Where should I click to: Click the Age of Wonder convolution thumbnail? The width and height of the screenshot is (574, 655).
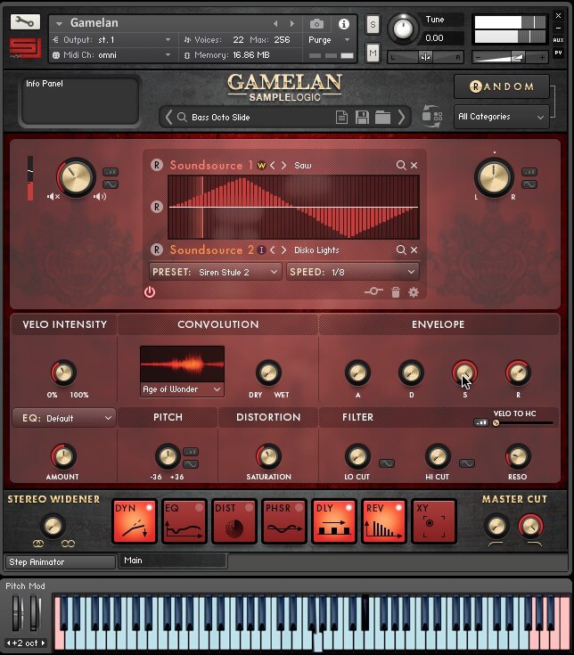pyautogui.click(x=182, y=364)
